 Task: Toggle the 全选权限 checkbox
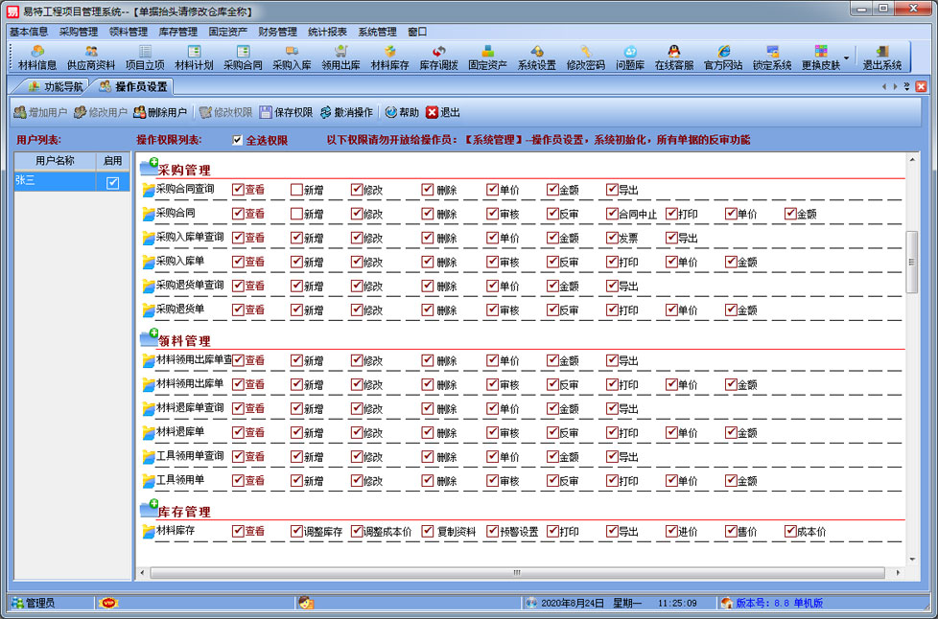point(238,140)
